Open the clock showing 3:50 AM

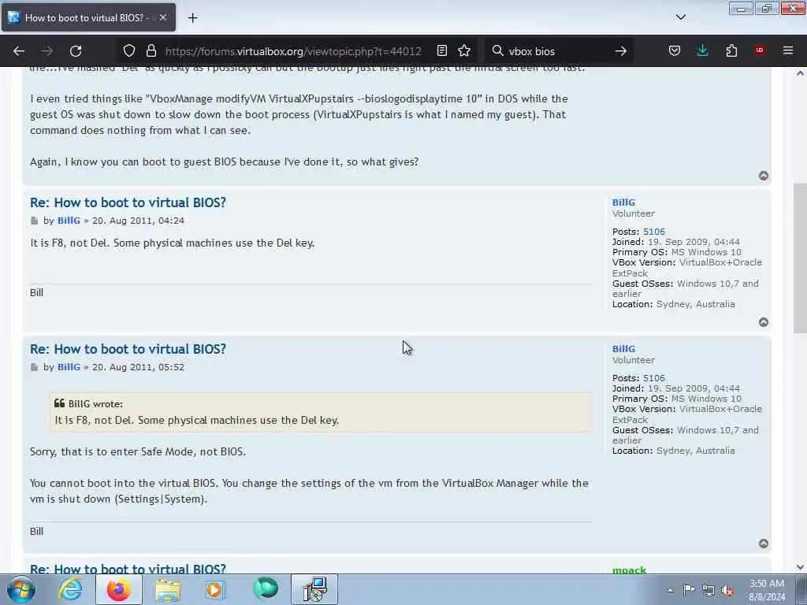[767, 590]
